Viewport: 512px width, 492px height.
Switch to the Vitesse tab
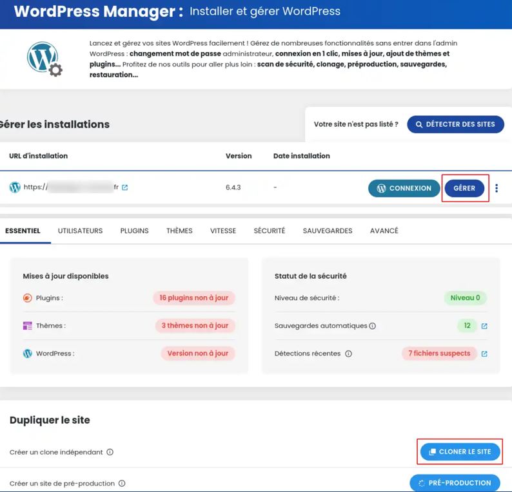click(223, 231)
